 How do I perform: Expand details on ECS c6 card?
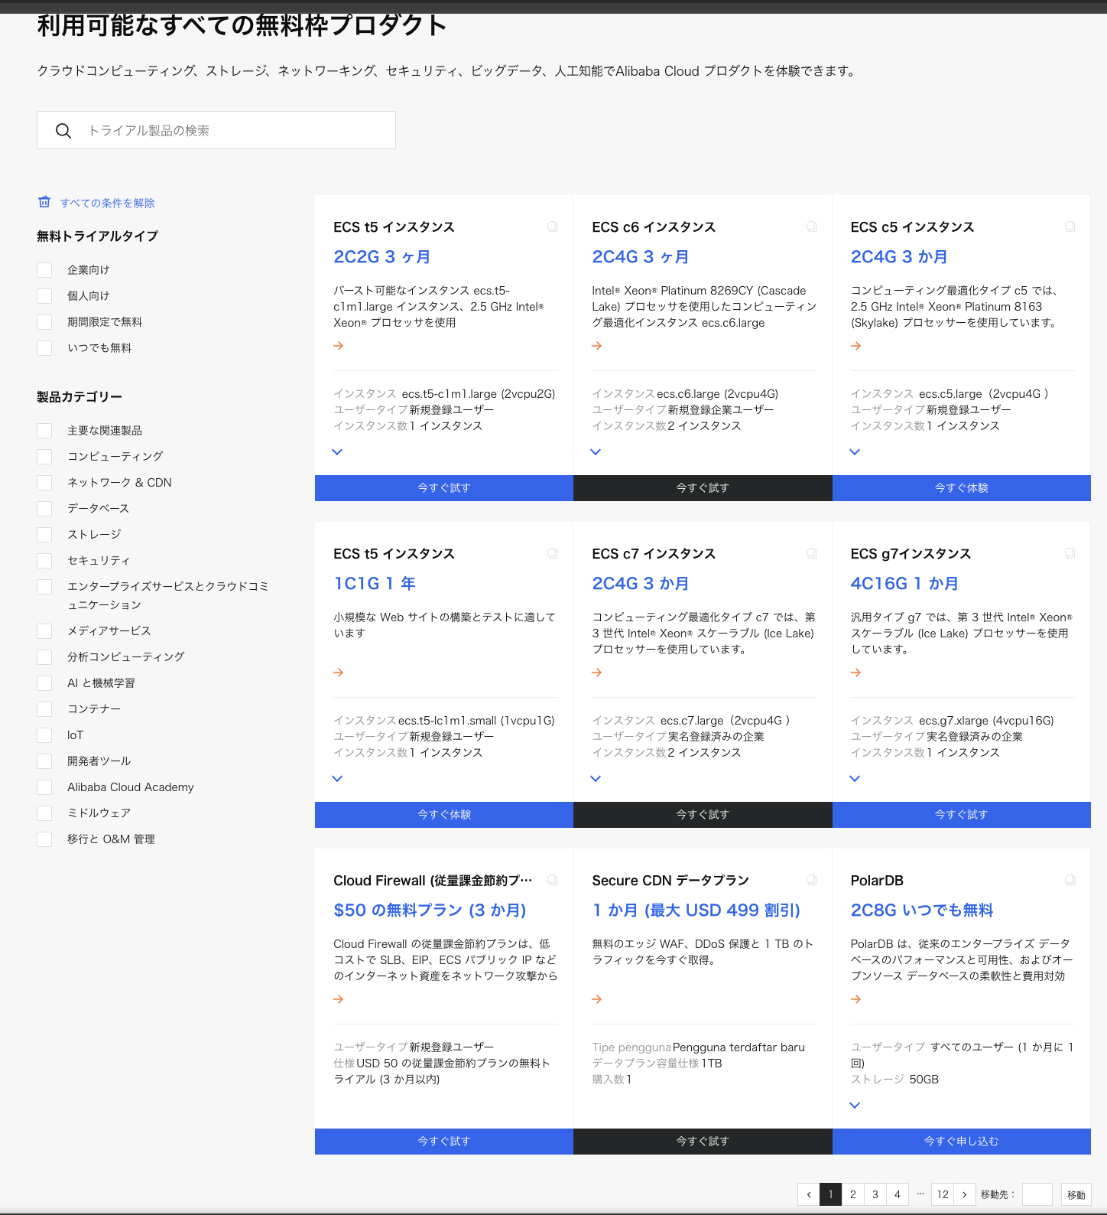[x=596, y=451]
